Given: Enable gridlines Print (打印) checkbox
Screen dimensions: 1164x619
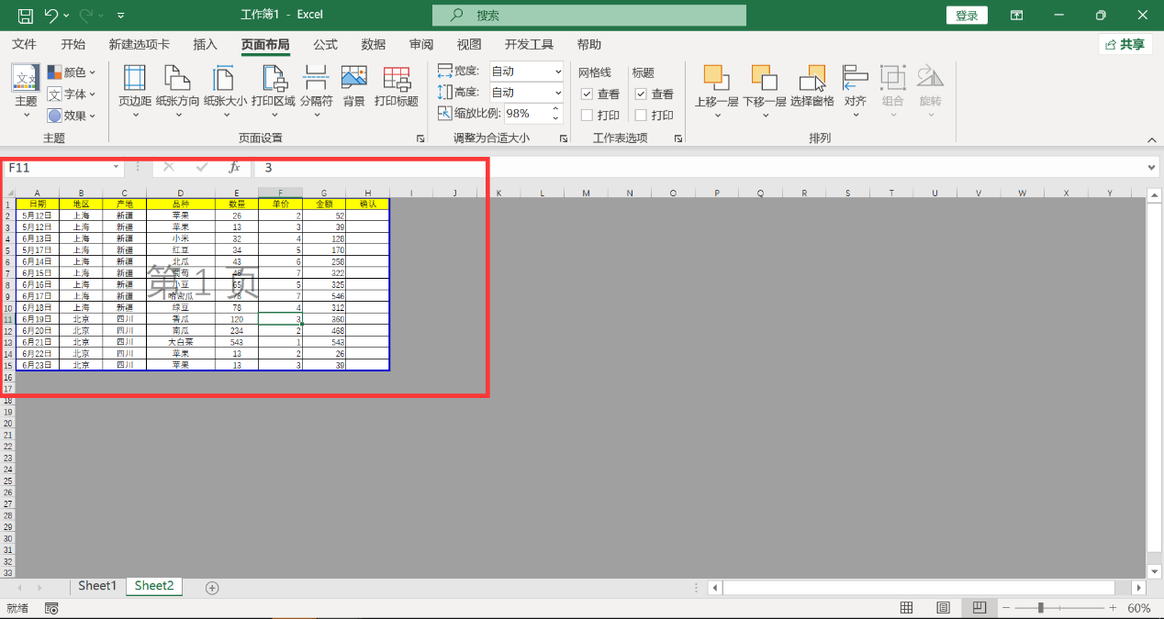Looking at the screenshot, I should (588, 116).
